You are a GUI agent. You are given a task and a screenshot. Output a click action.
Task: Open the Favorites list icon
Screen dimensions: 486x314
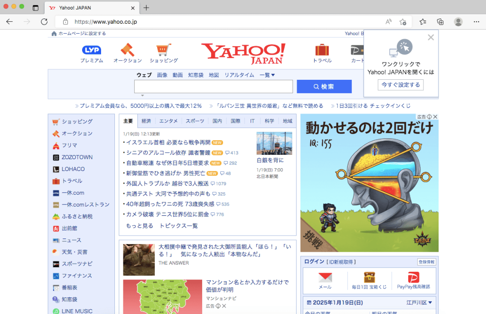click(x=423, y=22)
